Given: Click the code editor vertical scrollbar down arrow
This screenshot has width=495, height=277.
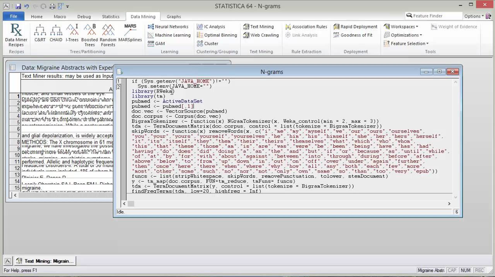Looking at the screenshot, I should point(456,197).
